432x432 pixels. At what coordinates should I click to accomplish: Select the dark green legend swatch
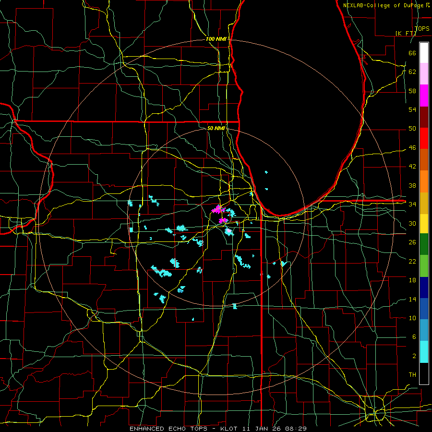click(424, 244)
